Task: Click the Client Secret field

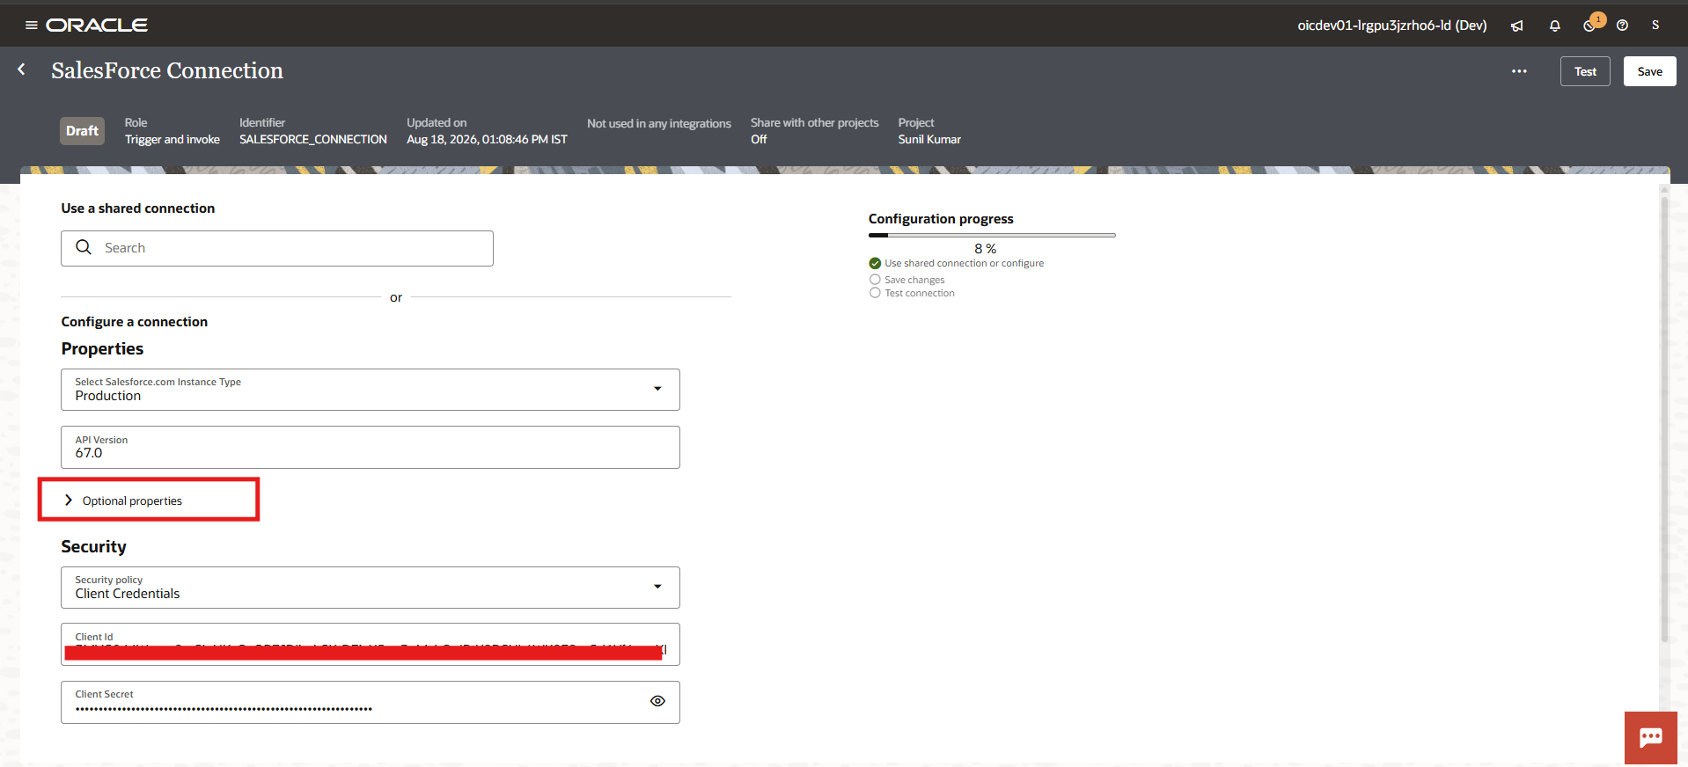Action: [x=371, y=702]
